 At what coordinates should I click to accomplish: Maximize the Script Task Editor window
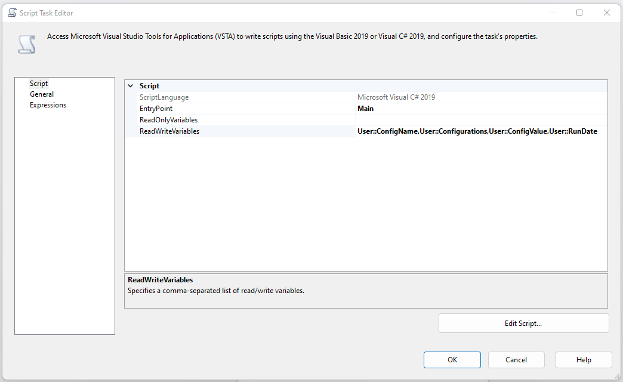pyautogui.click(x=579, y=13)
